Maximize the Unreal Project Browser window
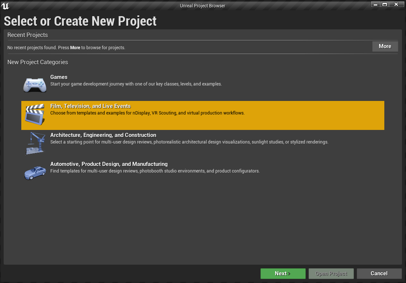The width and height of the screenshot is (406, 283). pyautogui.click(x=385, y=4)
